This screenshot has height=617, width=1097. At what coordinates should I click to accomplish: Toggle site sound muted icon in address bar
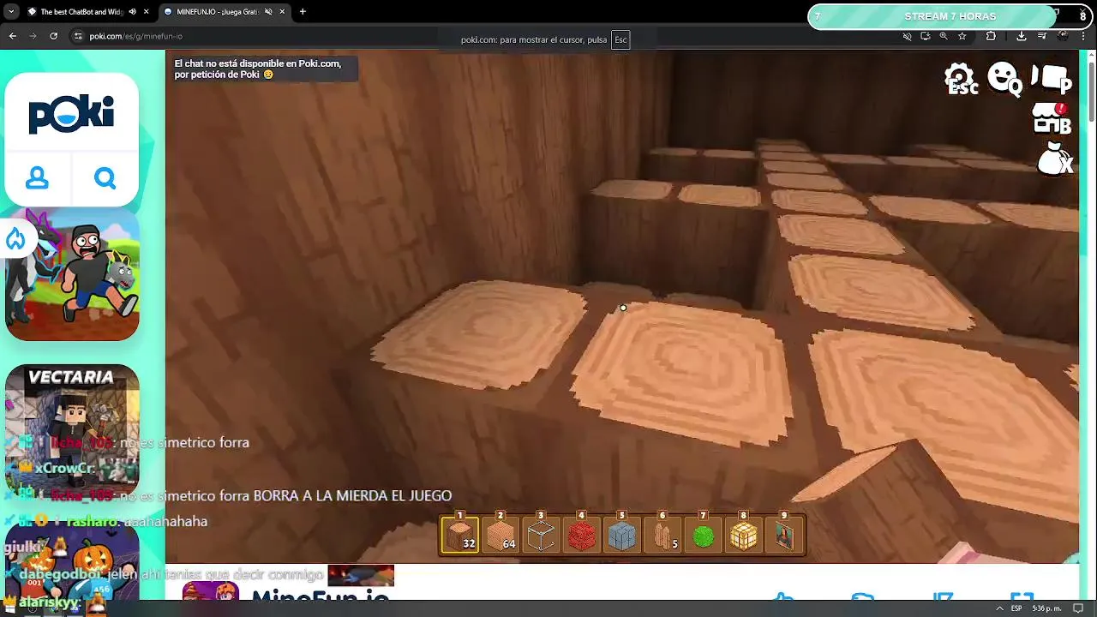coord(907,36)
